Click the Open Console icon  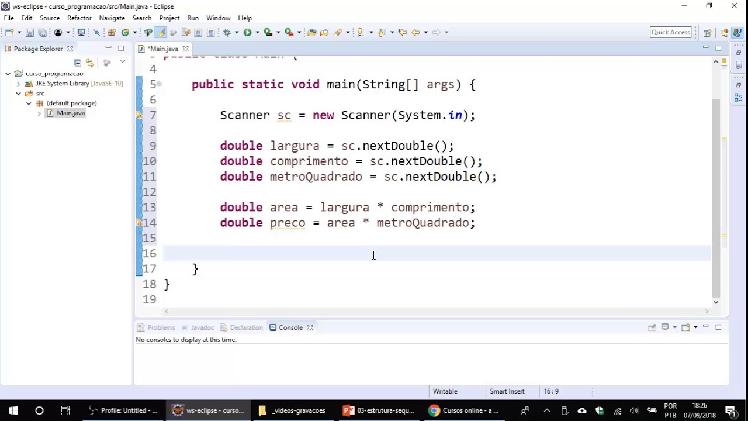pyautogui.click(x=685, y=327)
